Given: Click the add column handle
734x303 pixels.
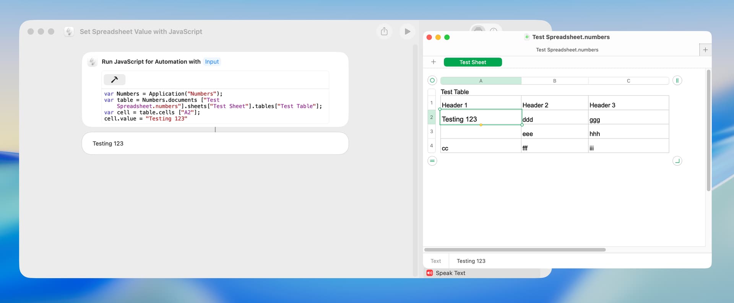Looking at the screenshot, I should pyautogui.click(x=677, y=81).
